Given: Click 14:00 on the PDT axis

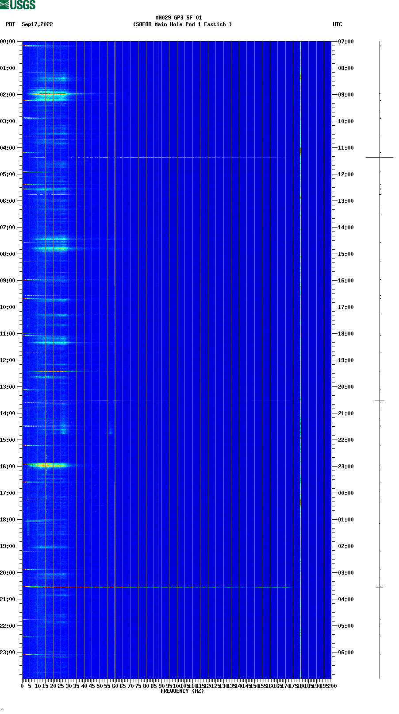Looking at the screenshot, I should click(8, 413).
